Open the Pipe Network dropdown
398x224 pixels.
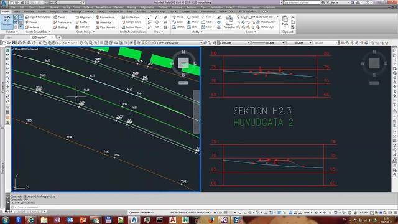(106, 27)
